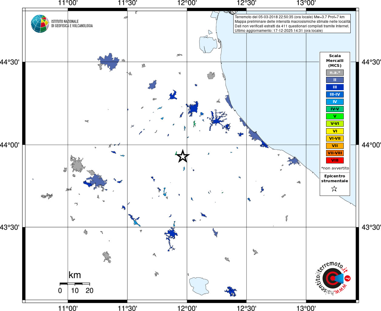Select the IV intensity legend swatch
Image resolution: width=381 pixels, height=311 pixels.
point(335,102)
